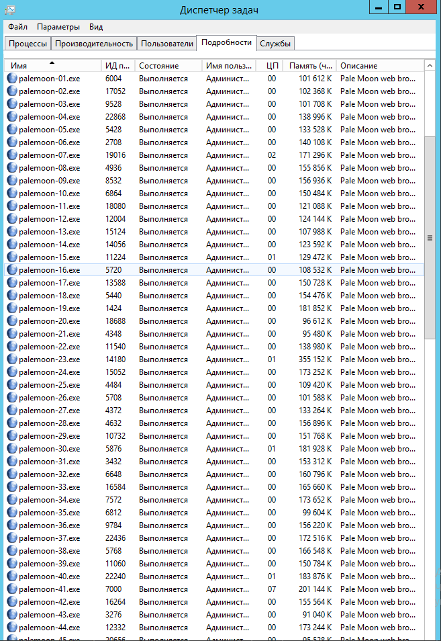This screenshot has width=441, height=641.
Task: Click the palemoon-23.exe globe icon
Action: (12, 359)
